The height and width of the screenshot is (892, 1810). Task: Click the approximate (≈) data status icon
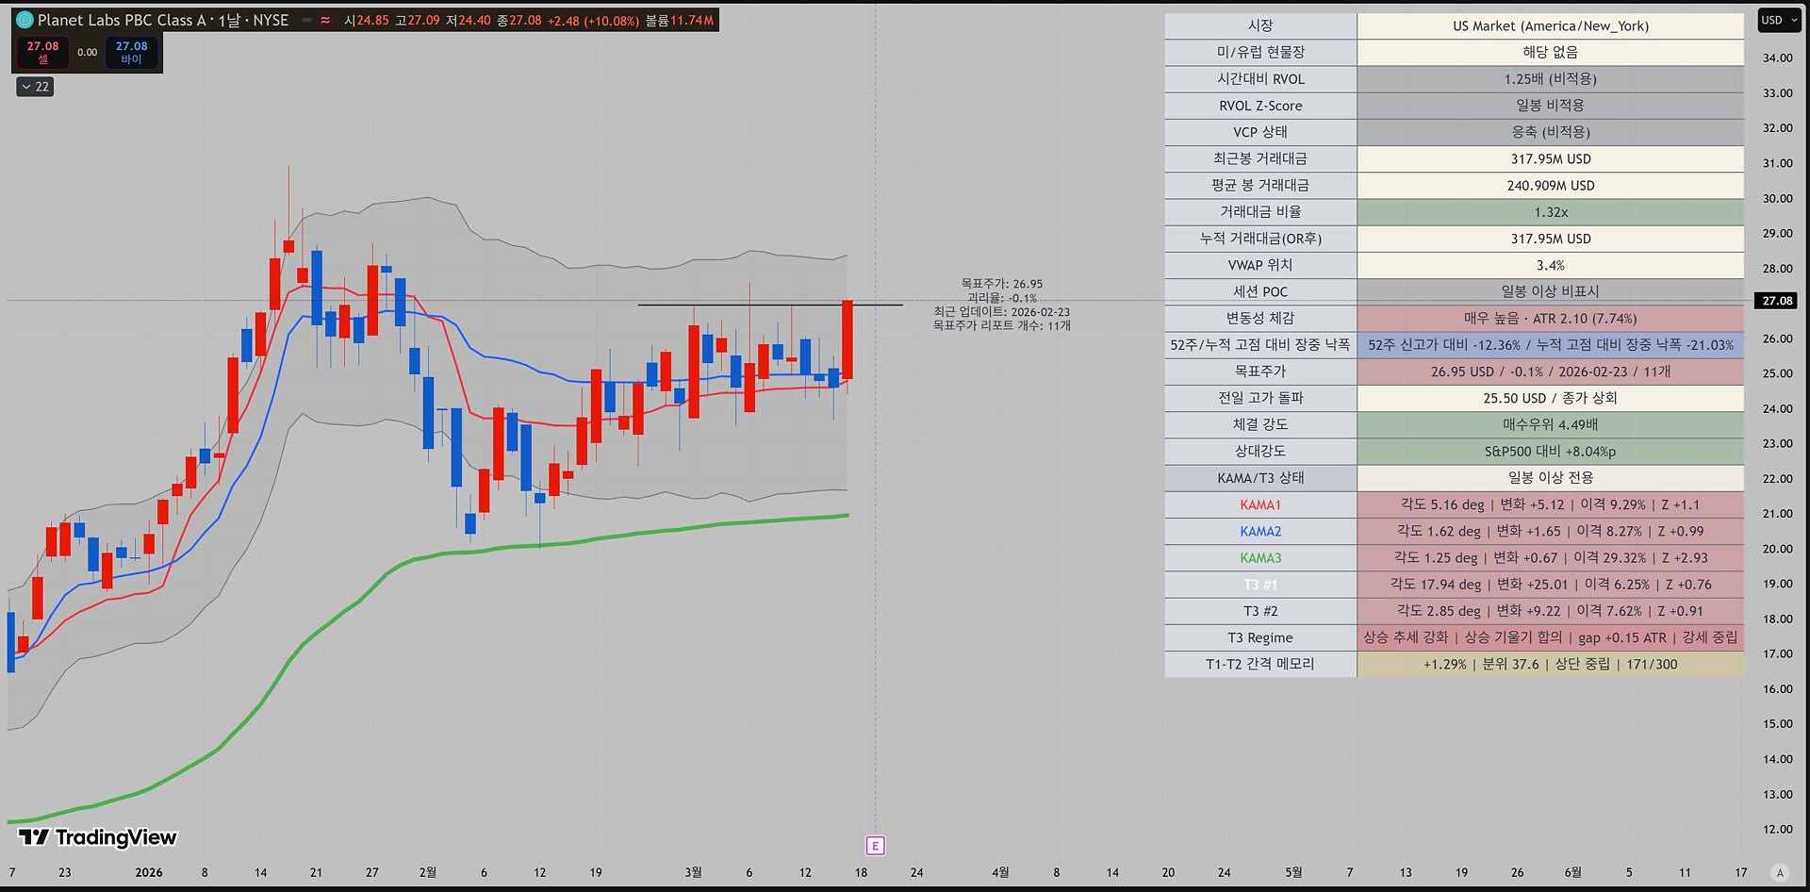coord(325,20)
